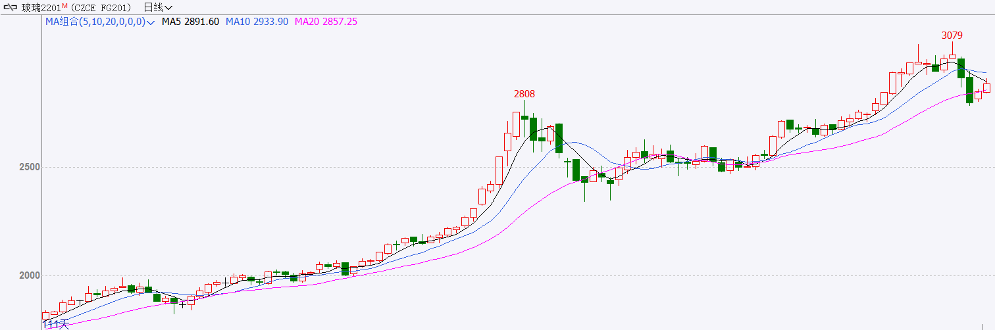Screen dimensions: 995x330
Task: Select the MA5 2891.60 readout
Action: click(x=191, y=22)
